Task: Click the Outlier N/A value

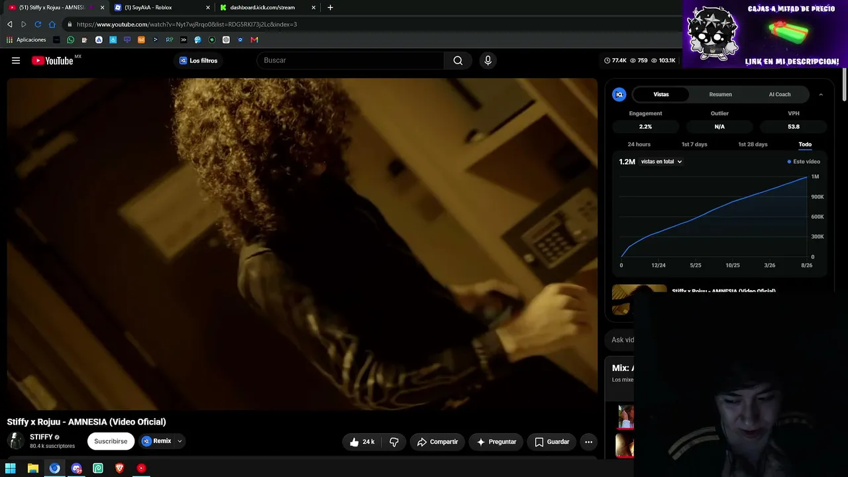Action: pos(719,127)
